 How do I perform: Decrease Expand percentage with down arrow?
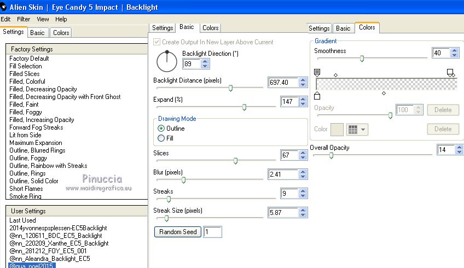[x=303, y=104]
